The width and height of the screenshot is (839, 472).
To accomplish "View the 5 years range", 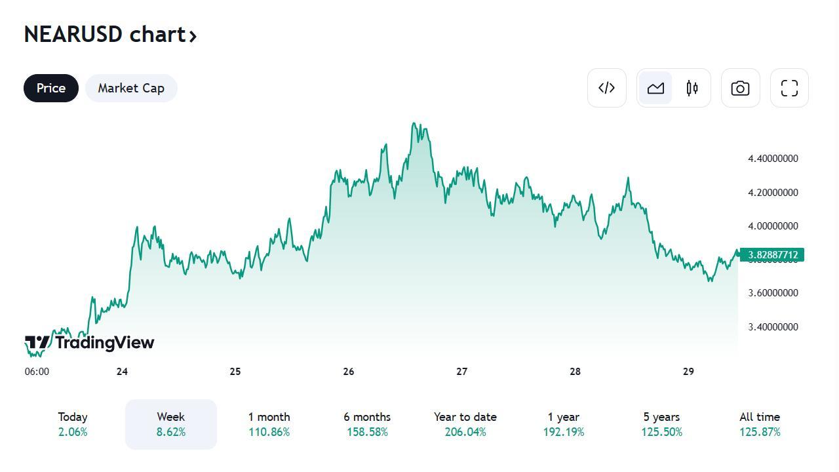I will coord(661,424).
